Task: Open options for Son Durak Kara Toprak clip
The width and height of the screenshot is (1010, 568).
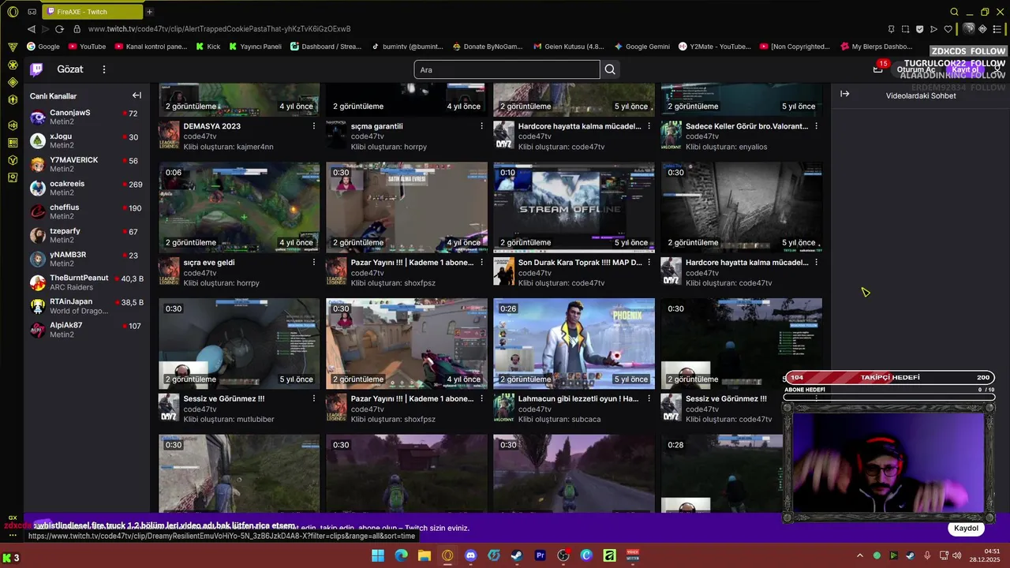Action: pyautogui.click(x=649, y=263)
